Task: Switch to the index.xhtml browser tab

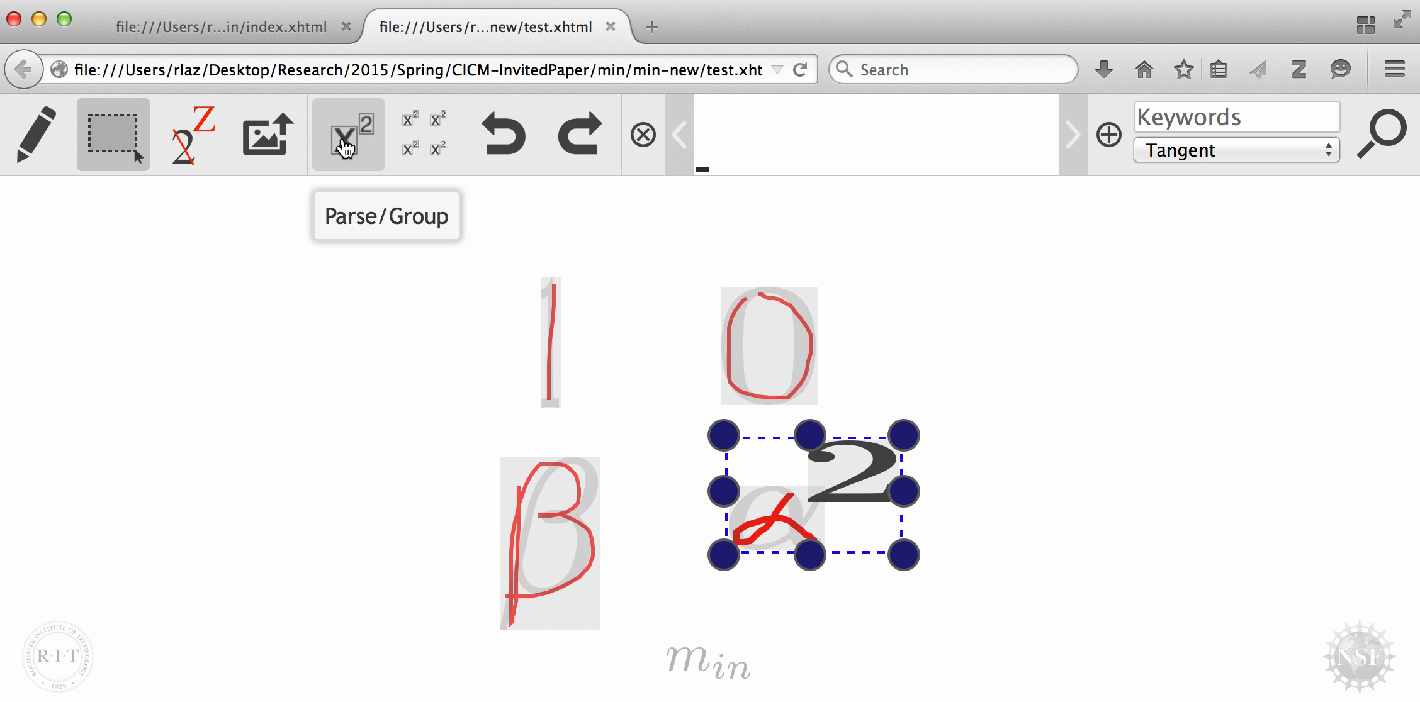Action: pyautogui.click(x=221, y=27)
